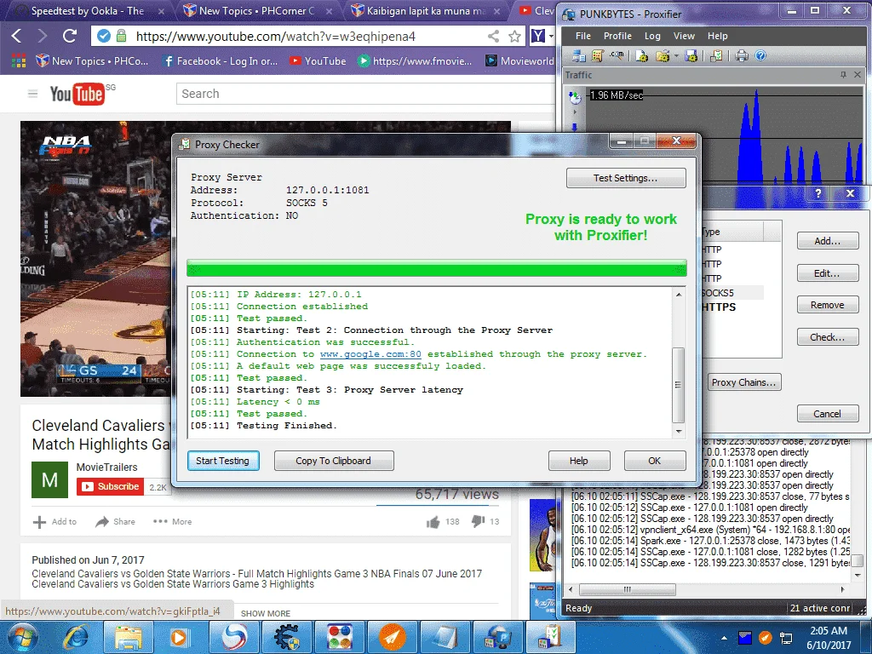
Task: Open the File menu in Proxifier
Action: pos(582,36)
